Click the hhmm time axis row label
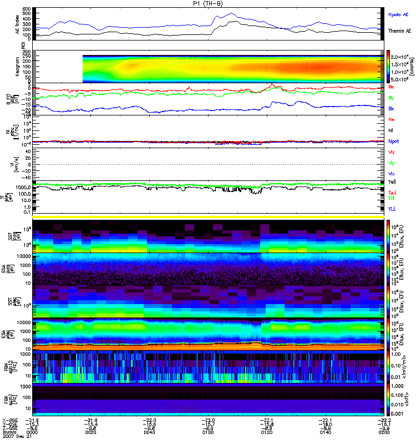 [x=9, y=432]
